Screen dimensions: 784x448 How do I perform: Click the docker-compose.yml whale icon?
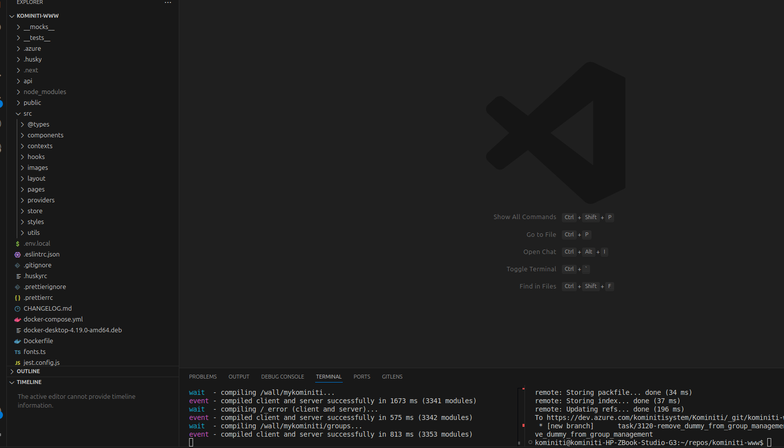tap(18, 320)
